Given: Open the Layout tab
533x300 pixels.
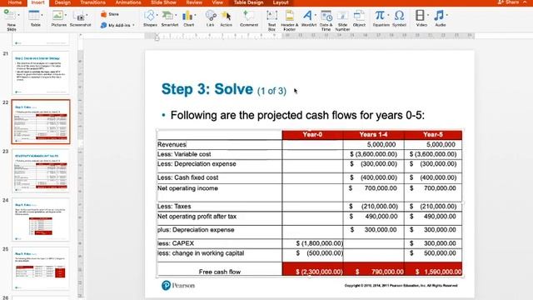Looking at the screenshot, I should tap(281, 2).
